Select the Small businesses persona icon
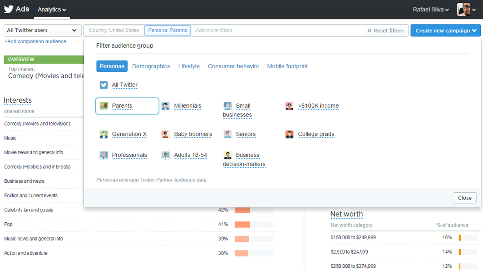Viewport: 483px width, 271px height. pyautogui.click(x=227, y=106)
